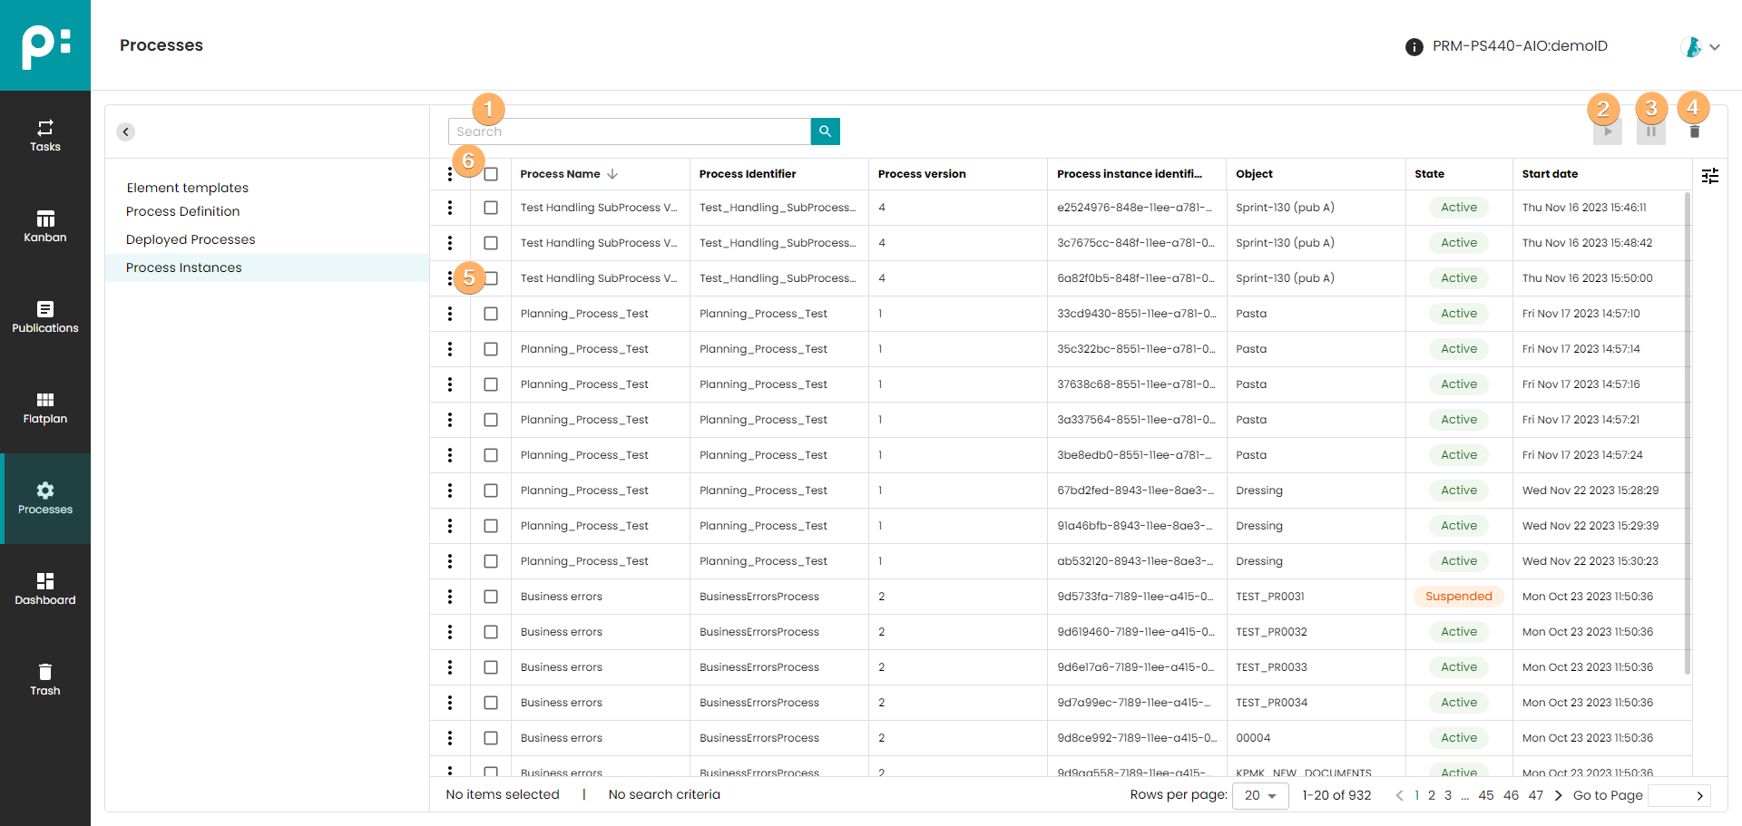This screenshot has width=1742, height=826.
Task: Select Deployed Processes in left menu
Action: click(x=191, y=239)
